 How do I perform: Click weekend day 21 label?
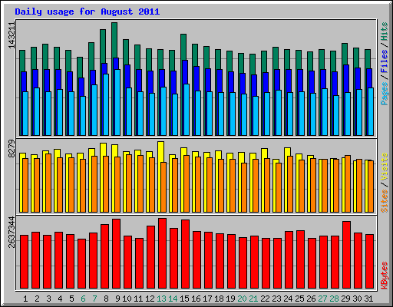(253, 299)
